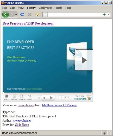113x136 pixels.
Task: Click the SlideShare menu grid icon
Action: pos(7,97)
